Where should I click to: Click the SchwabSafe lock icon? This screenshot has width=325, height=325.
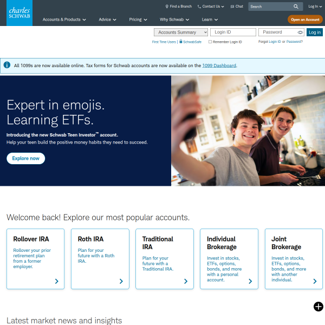coord(181,41)
